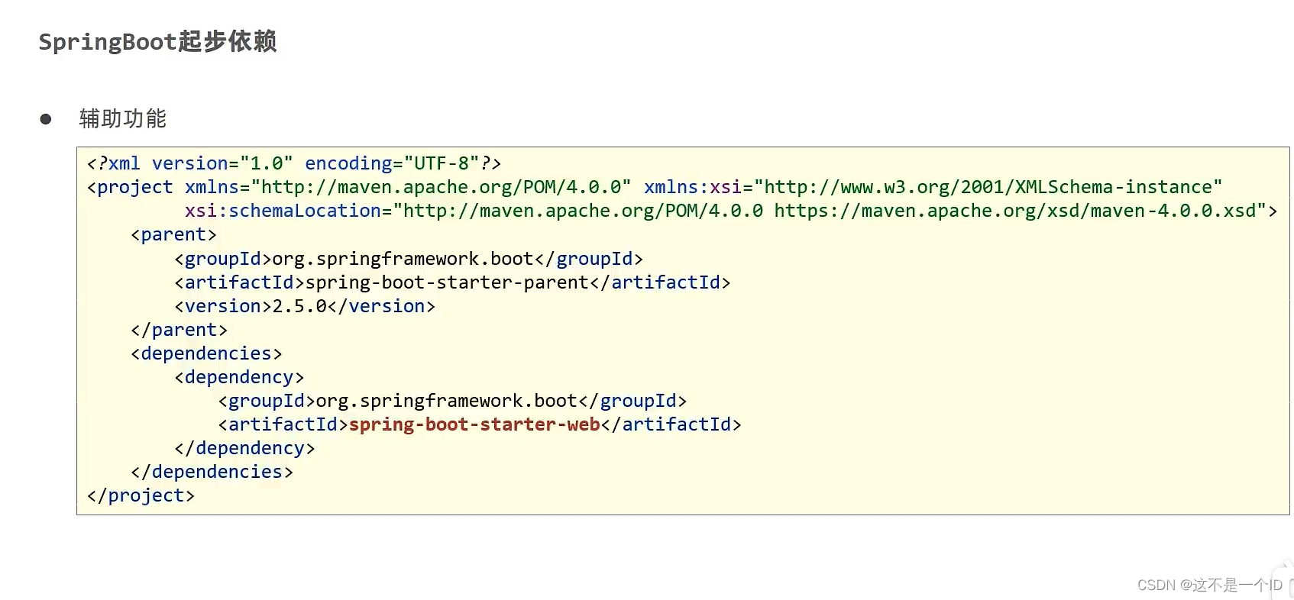Image resolution: width=1294 pixels, height=600 pixels.
Task: Click the closing </dependency> tag
Action: tap(244, 448)
